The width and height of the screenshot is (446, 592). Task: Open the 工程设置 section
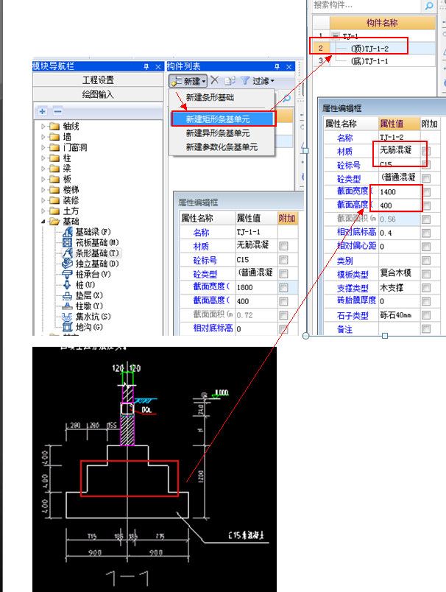[98, 80]
